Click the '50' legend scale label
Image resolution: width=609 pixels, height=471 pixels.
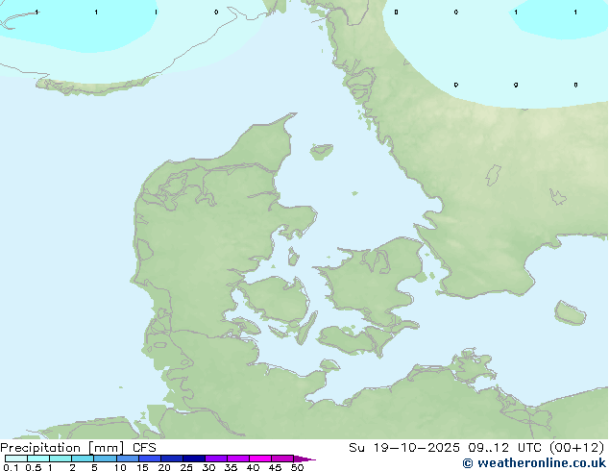coord(297,467)
